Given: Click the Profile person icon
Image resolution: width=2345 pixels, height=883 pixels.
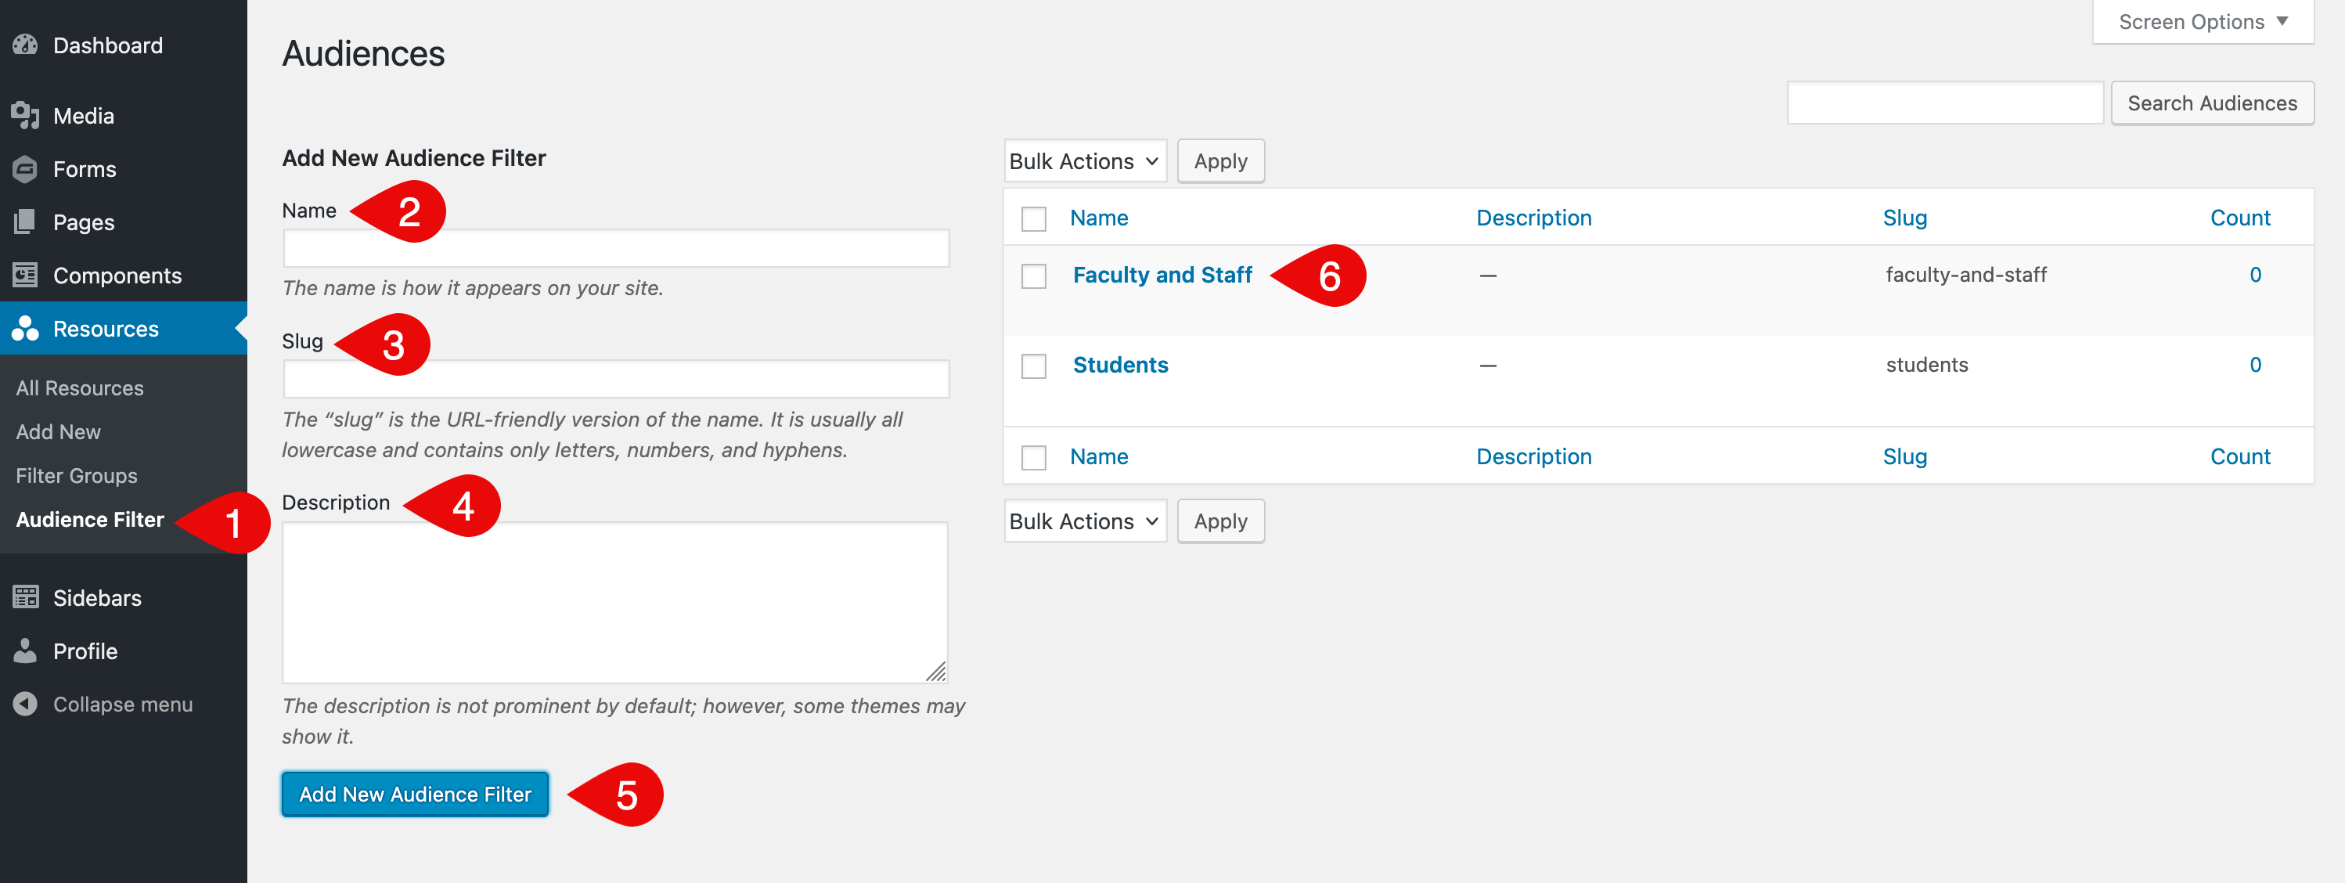Looking at the screenshot, I should pos(26,651).
